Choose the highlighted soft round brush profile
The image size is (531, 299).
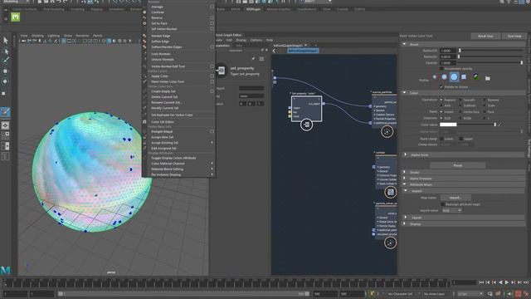pyautogui.click(x=454, y=77)
